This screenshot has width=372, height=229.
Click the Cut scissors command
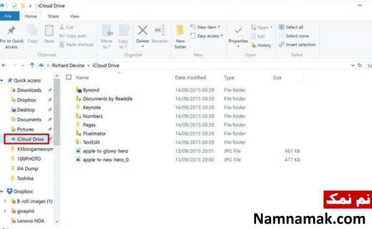pos(66,27)
